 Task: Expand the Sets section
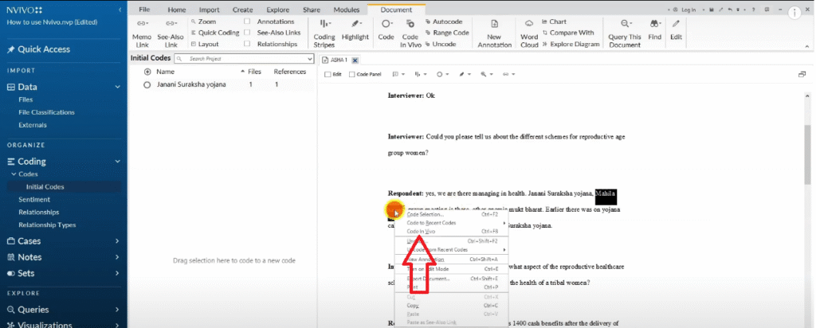(118, 273)
